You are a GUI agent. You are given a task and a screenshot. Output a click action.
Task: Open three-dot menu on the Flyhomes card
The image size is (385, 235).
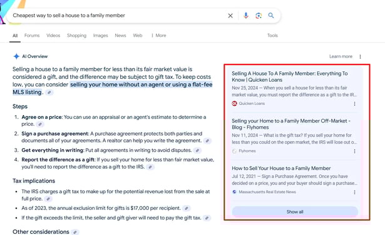(354, 151)
